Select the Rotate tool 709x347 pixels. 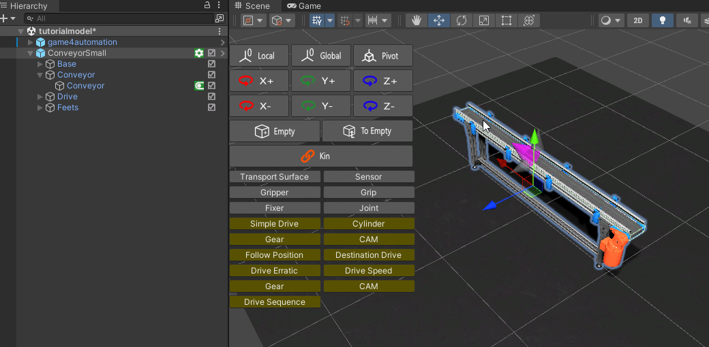(462, 20)
